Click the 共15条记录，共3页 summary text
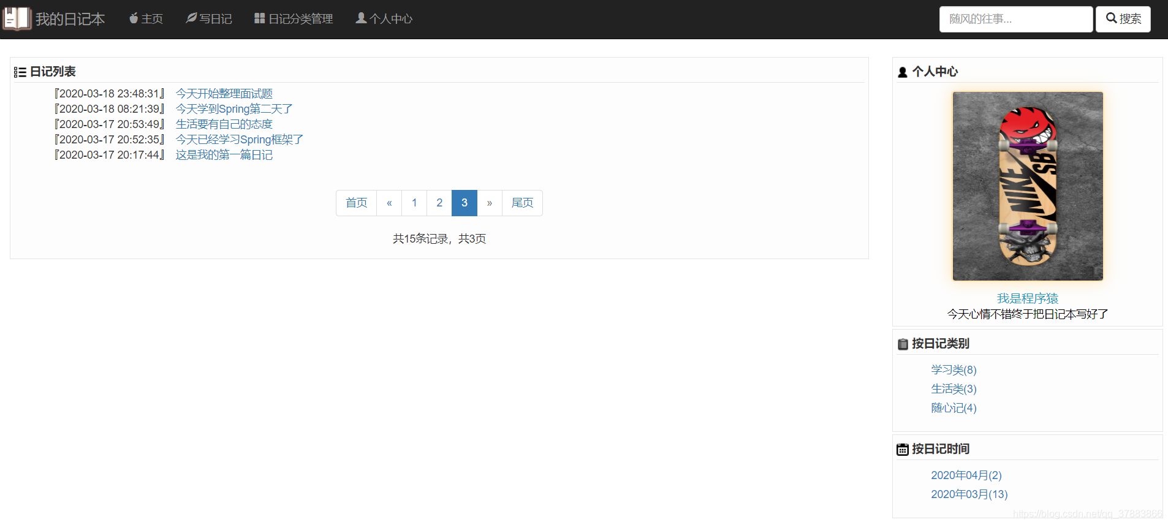The image size is (1168, 525). 439,239
